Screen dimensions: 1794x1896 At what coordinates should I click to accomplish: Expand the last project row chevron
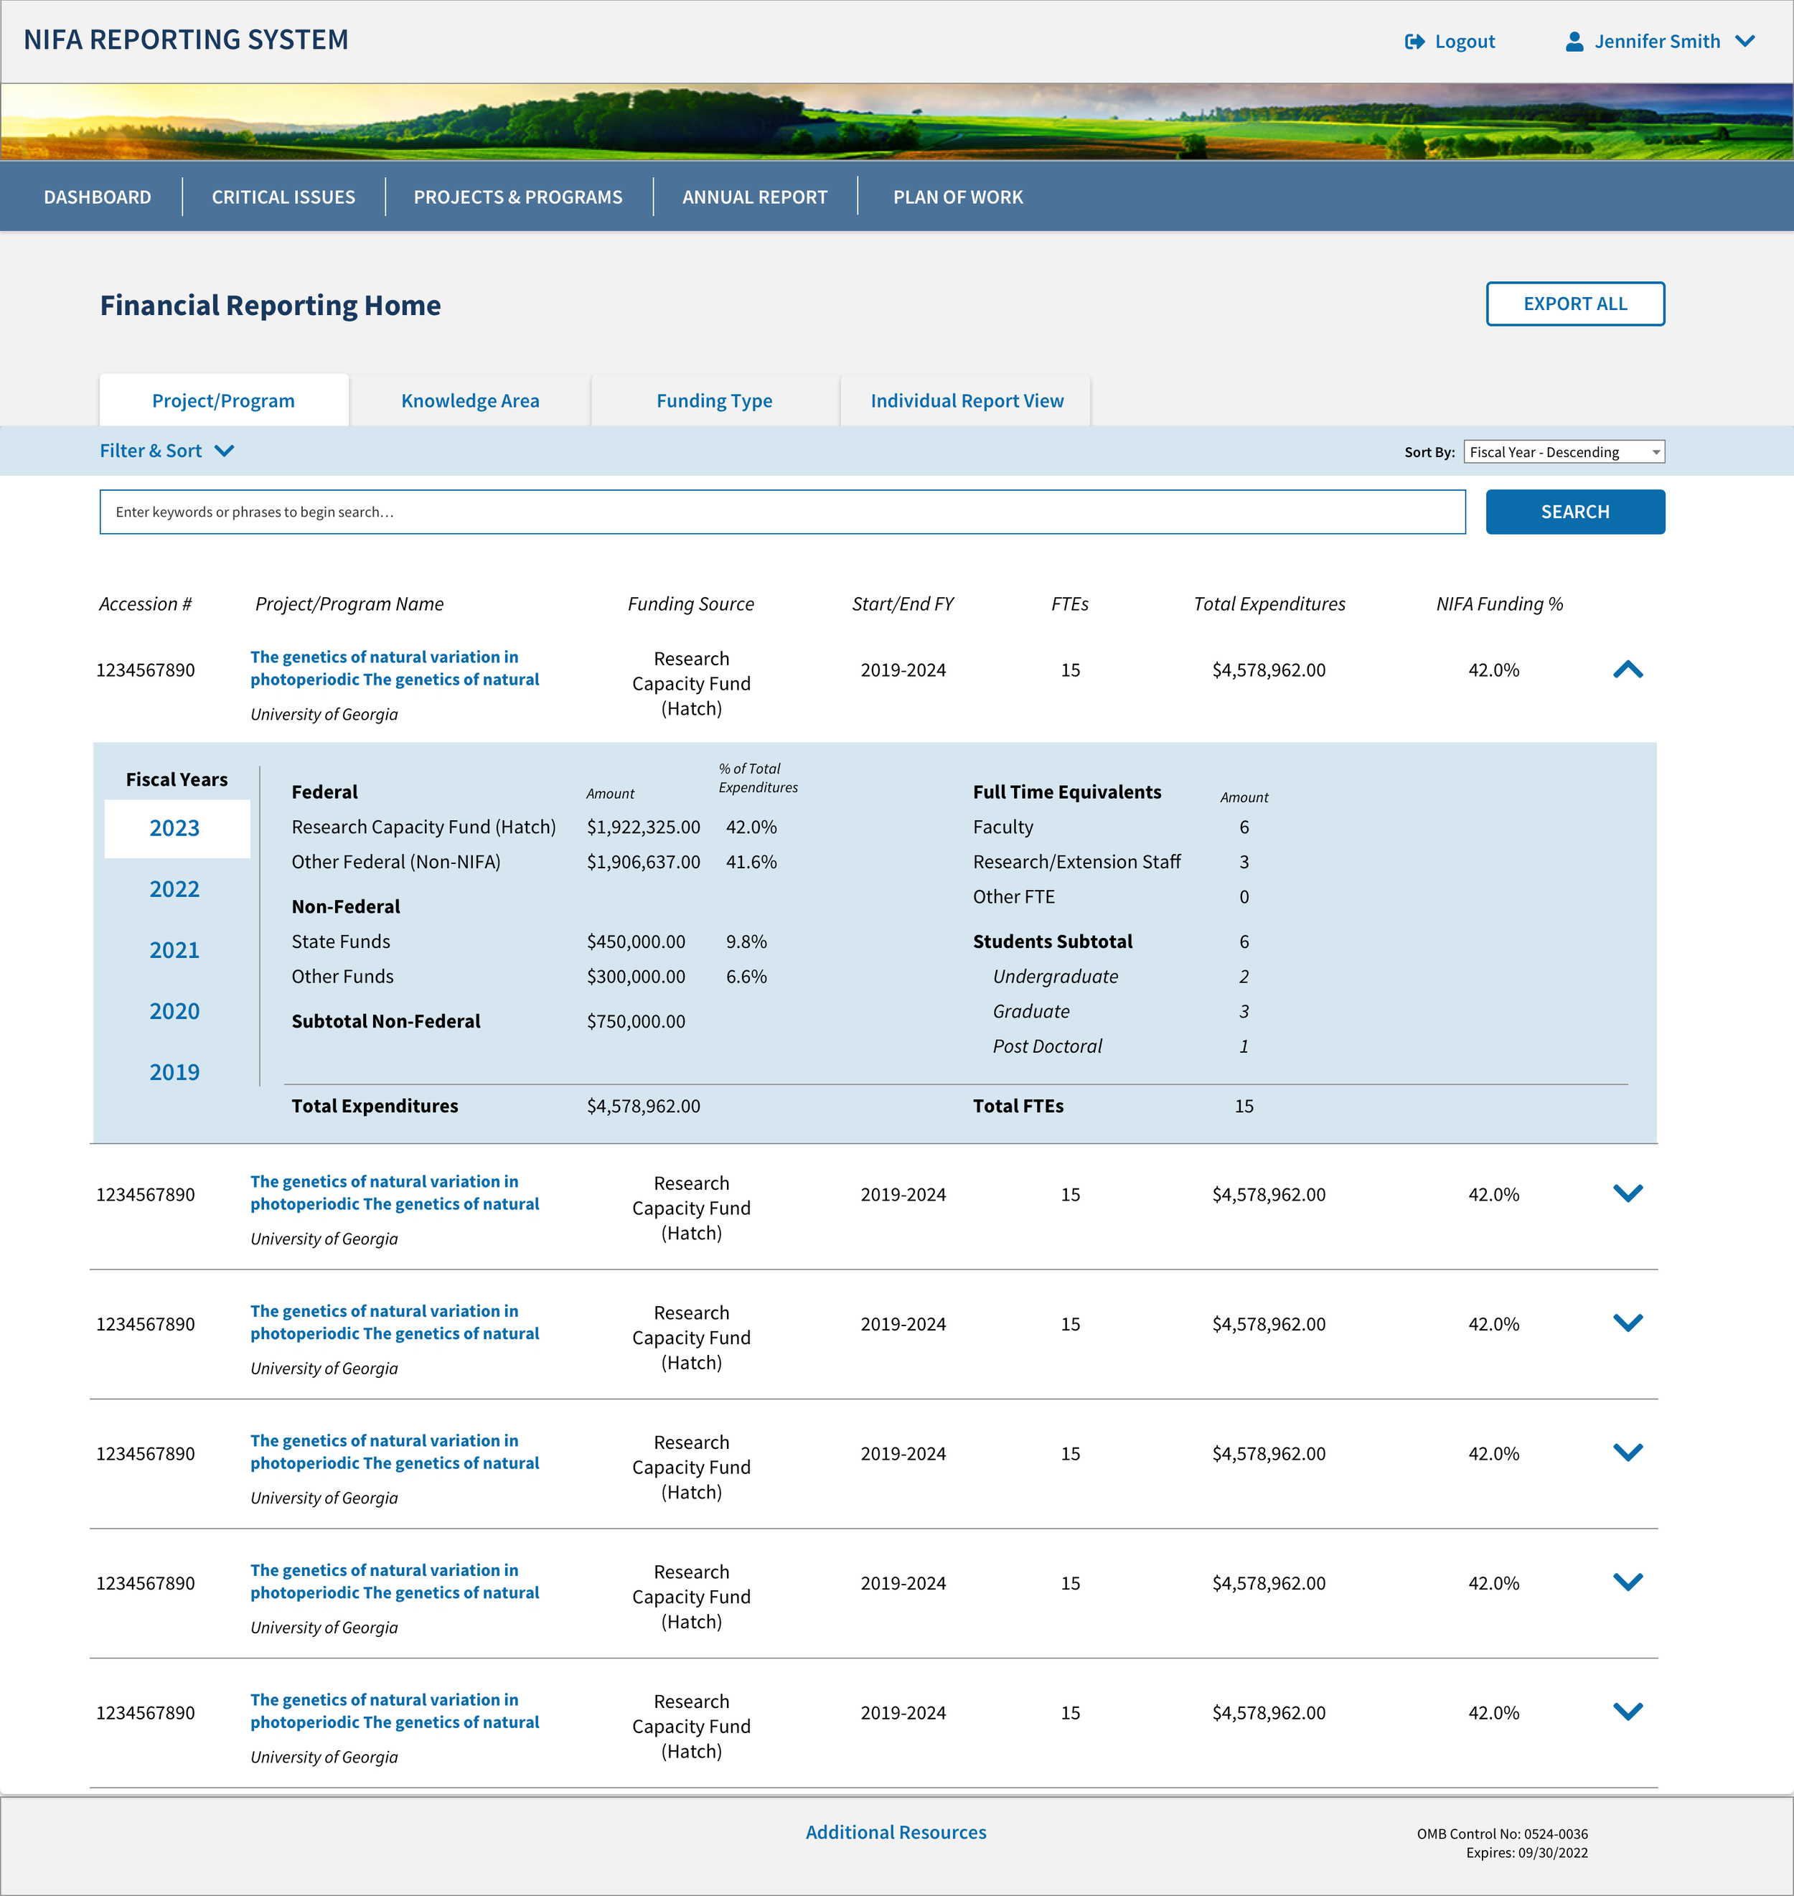click(x=1628, y=1712)
